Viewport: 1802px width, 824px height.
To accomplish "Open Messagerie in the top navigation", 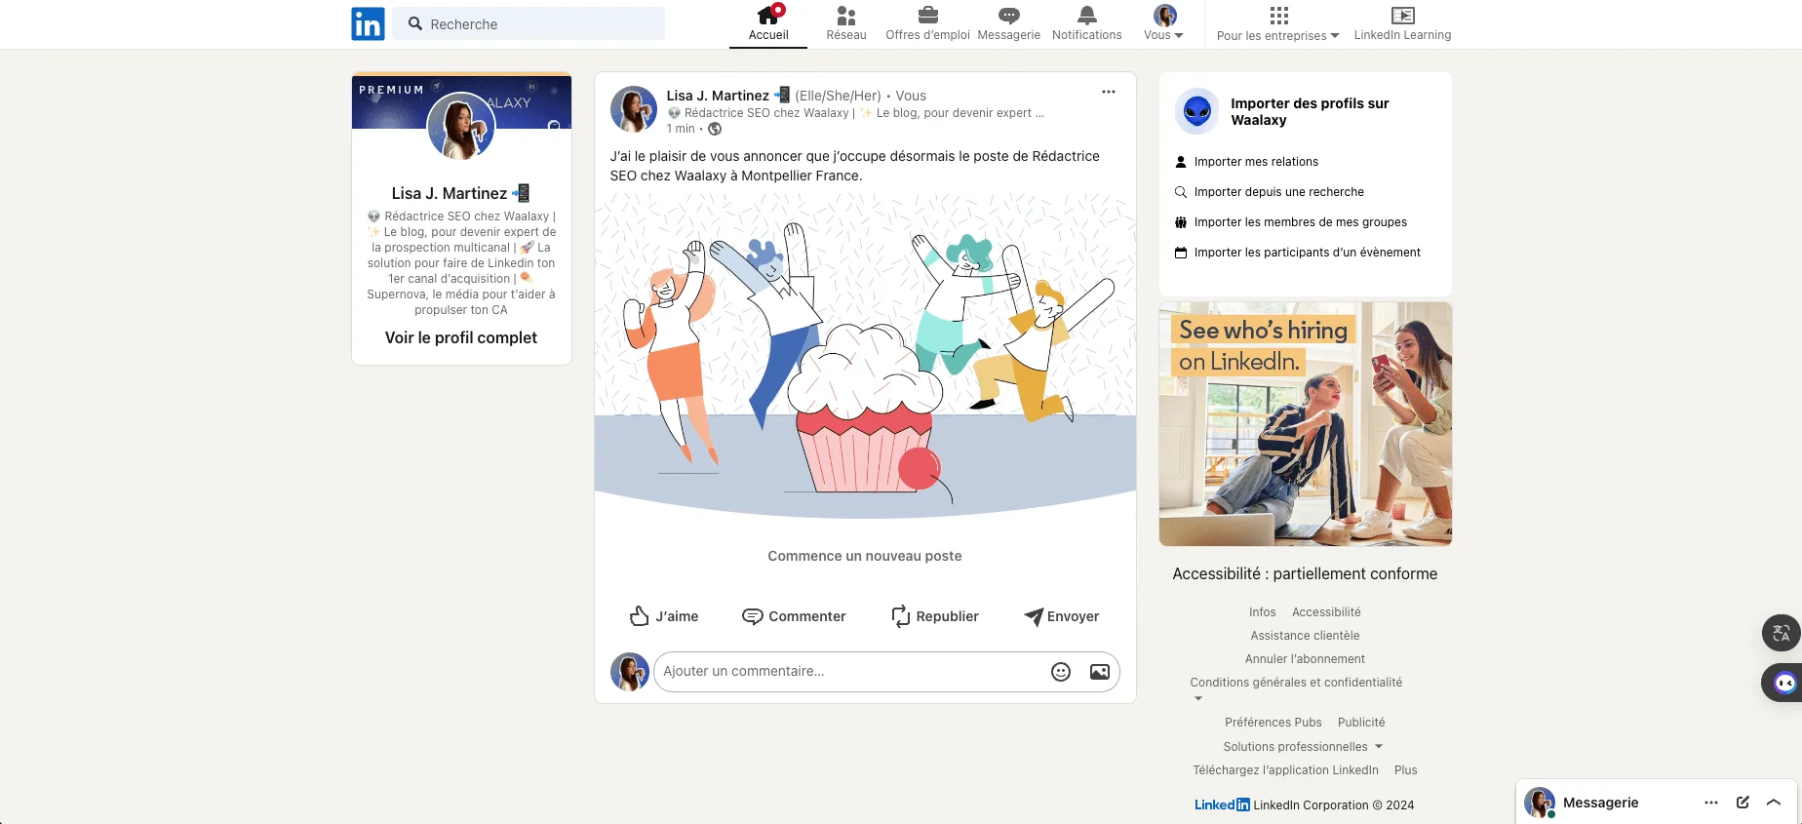I will 1009,23.
